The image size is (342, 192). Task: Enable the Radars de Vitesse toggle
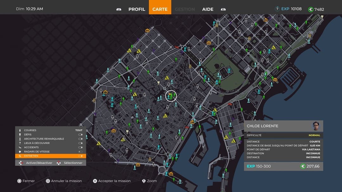click(80, 152)
